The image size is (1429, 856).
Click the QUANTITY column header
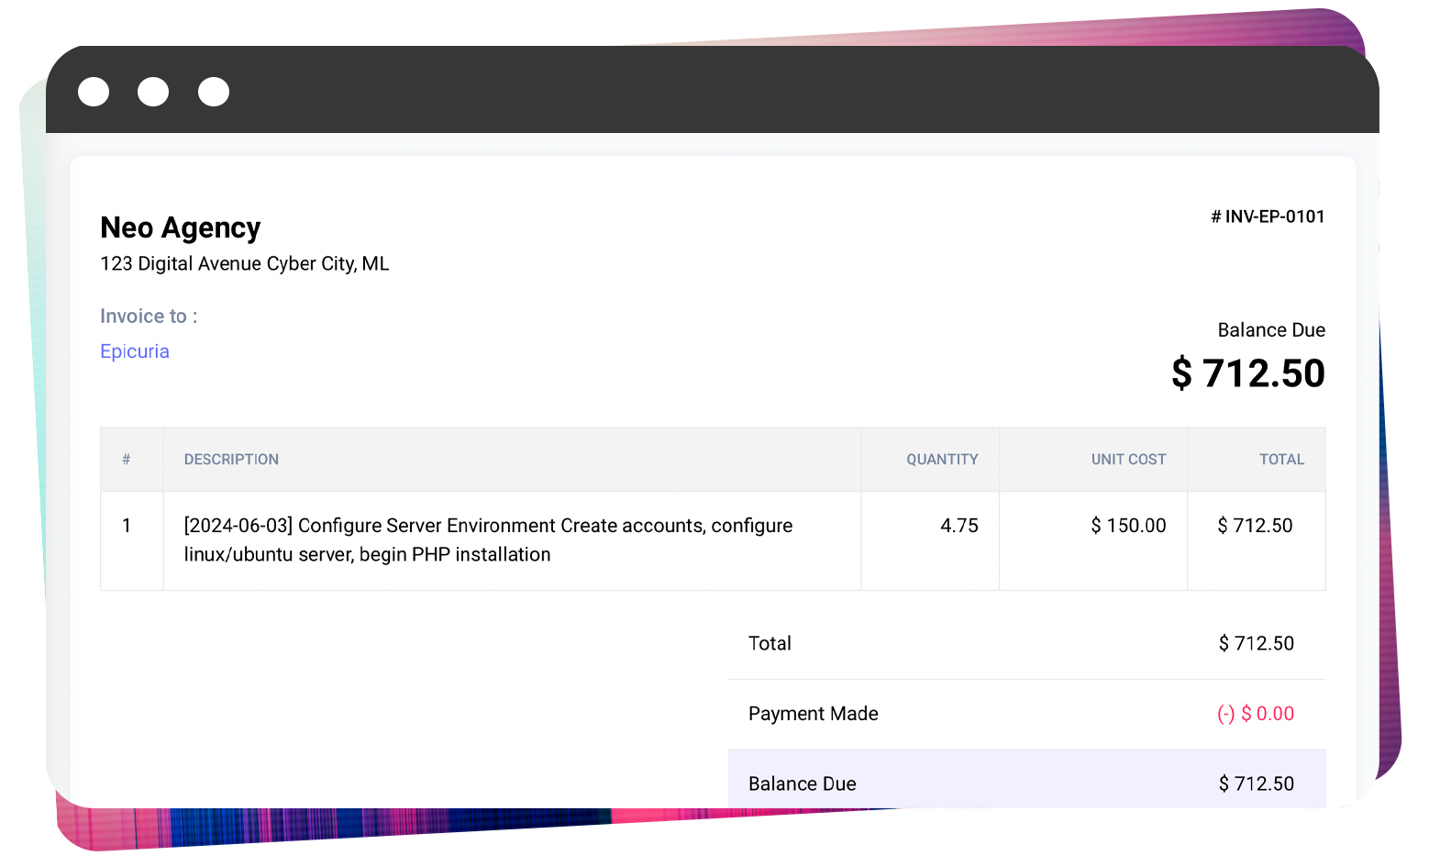tap(942, 460)
